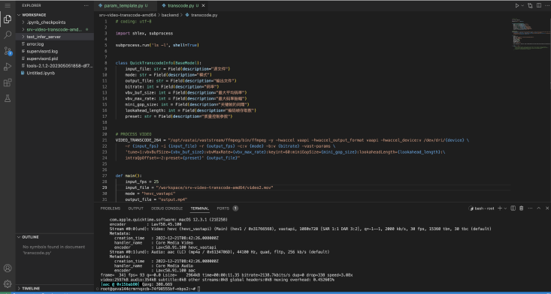Click 'mode = "hevc_vastapi"' code line

coord(150,193)
